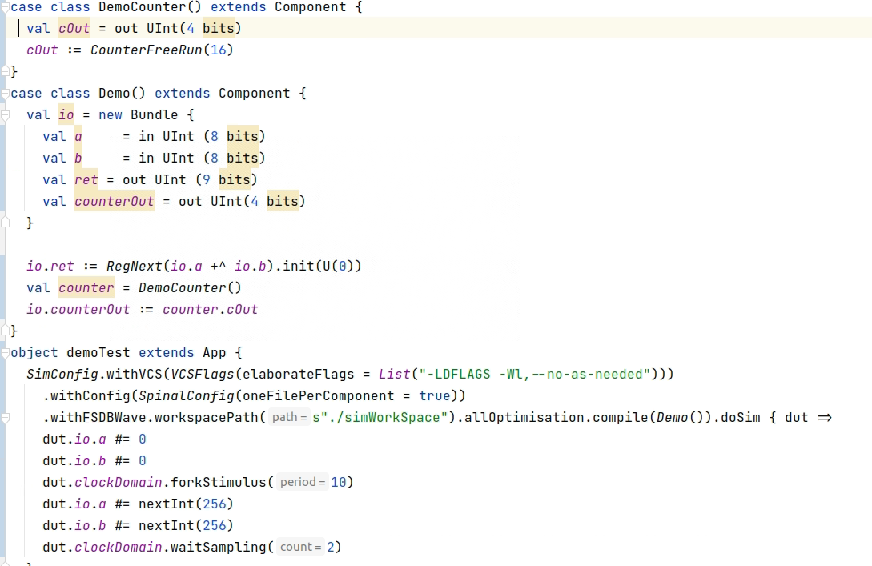Click the RegNext function name

point(134,266)
